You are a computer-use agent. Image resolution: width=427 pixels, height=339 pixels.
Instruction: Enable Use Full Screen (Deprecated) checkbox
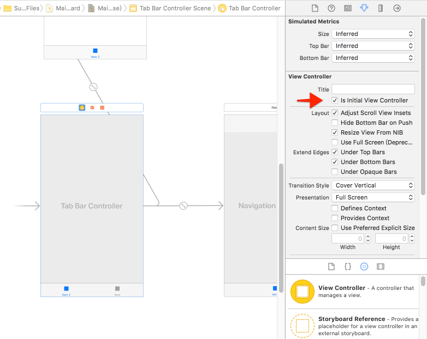335,142
